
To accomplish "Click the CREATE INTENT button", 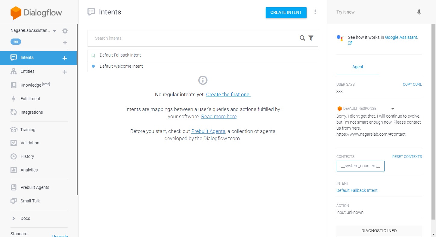I will click(x=286, y=12).
